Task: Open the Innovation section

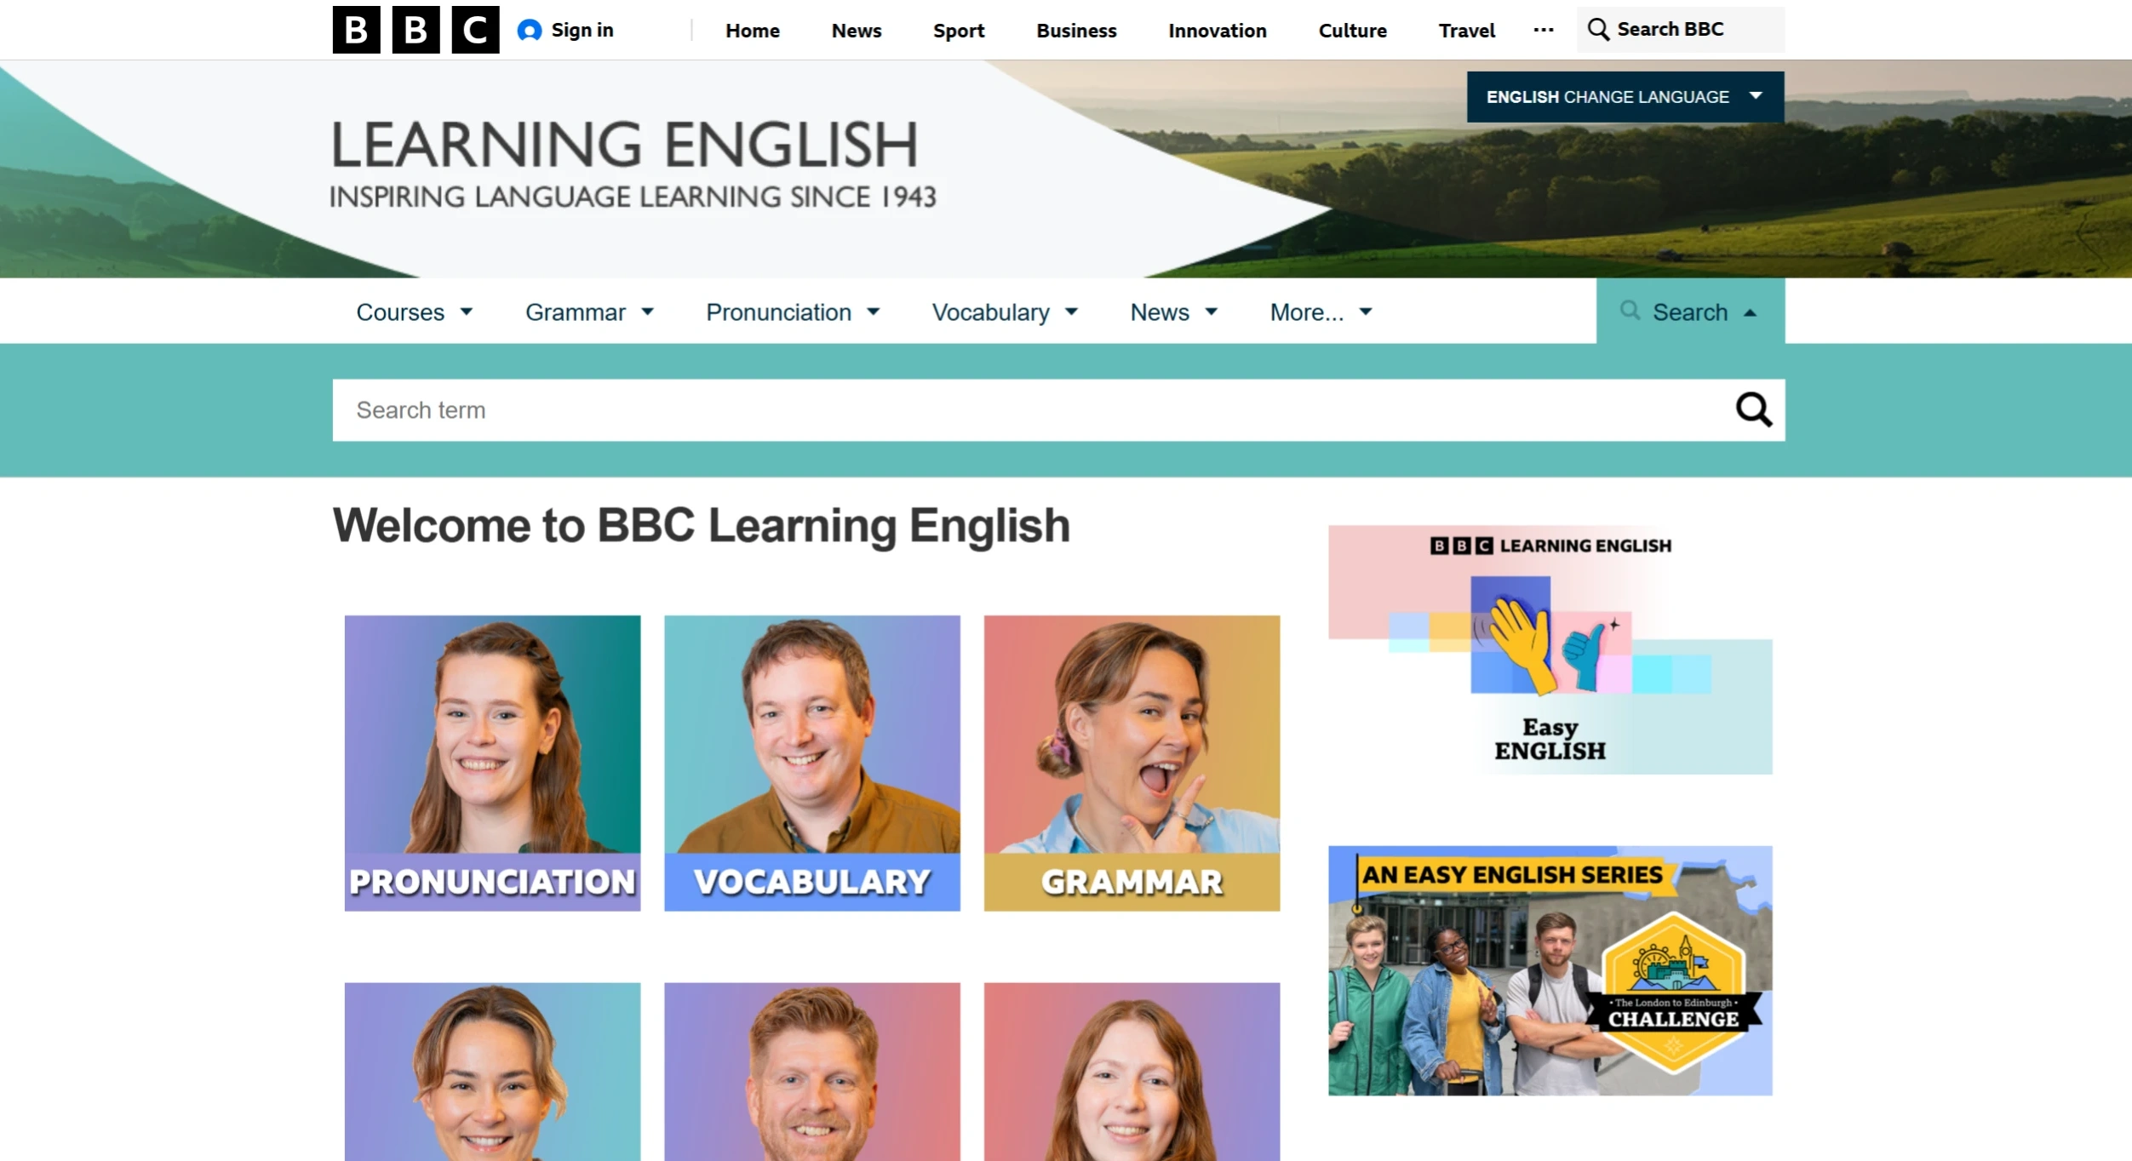Action: [x=1217, y=31]
